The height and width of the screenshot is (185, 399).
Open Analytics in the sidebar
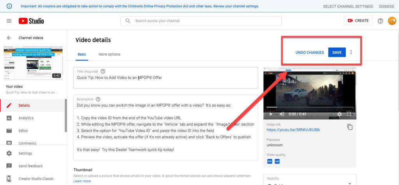(26, 118)
